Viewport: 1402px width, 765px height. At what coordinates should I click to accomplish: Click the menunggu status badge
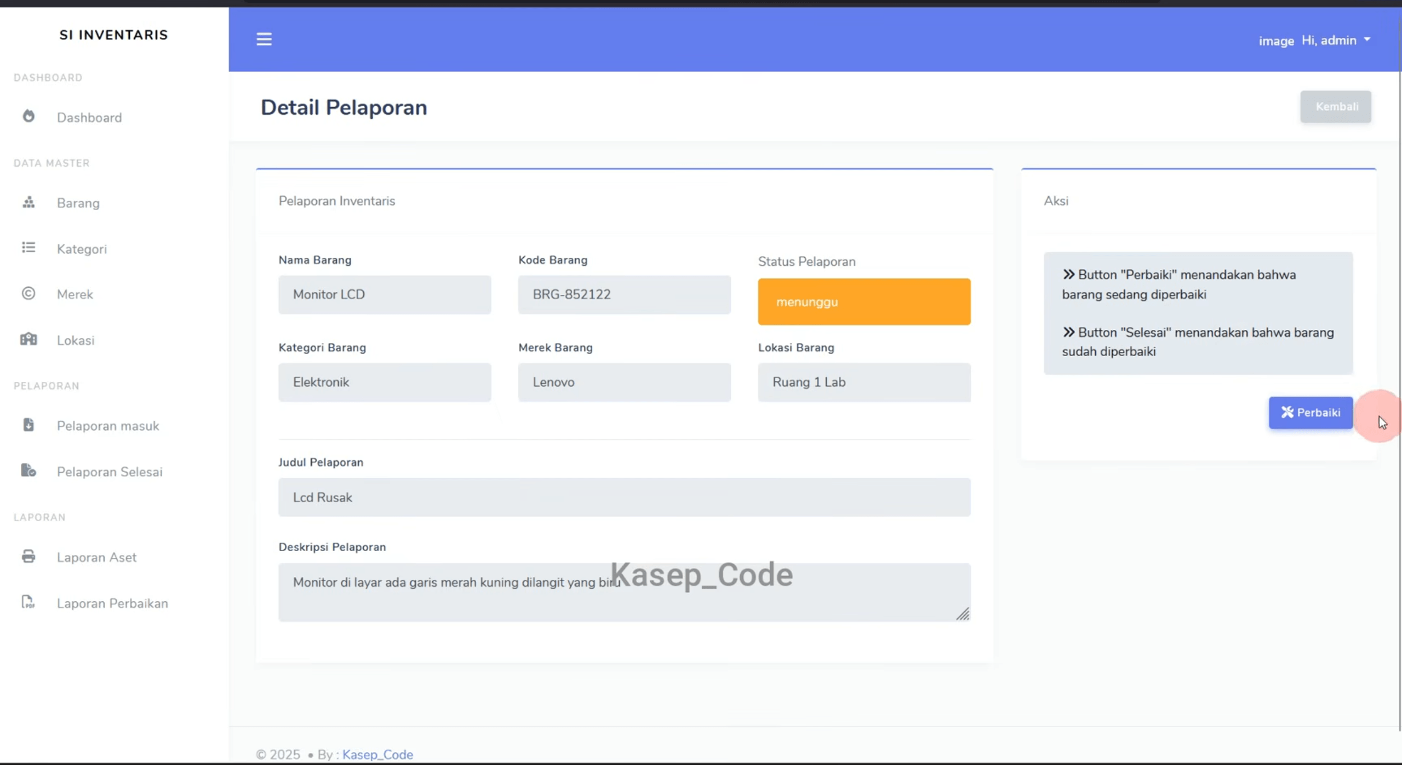point(864,302)
